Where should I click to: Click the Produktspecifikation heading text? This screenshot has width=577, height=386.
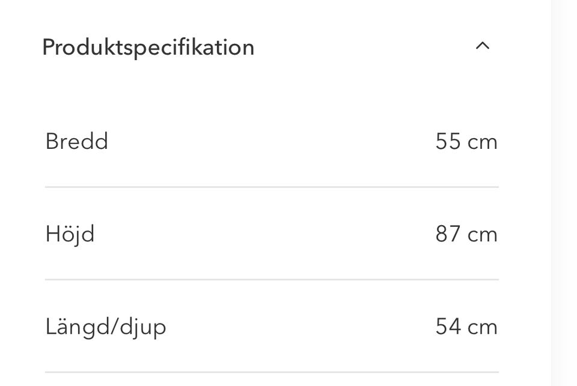148,47
